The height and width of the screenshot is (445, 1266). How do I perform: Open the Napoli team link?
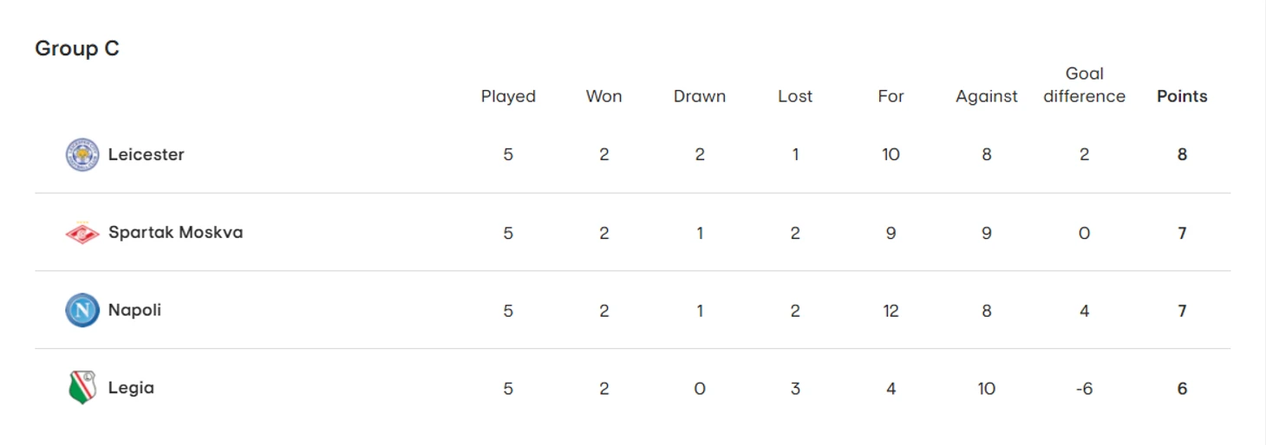click(x=134, y=310)
